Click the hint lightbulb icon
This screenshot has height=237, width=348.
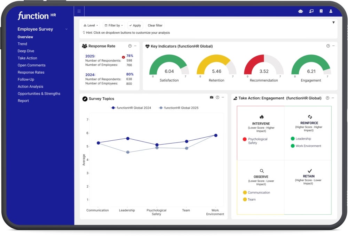(84, 33)
